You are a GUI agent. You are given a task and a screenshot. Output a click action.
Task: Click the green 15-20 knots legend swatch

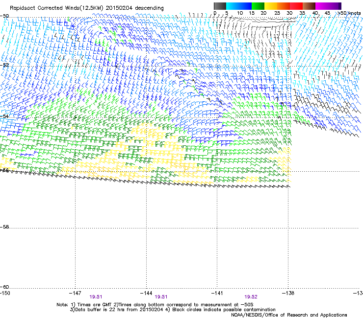[258, 6]
